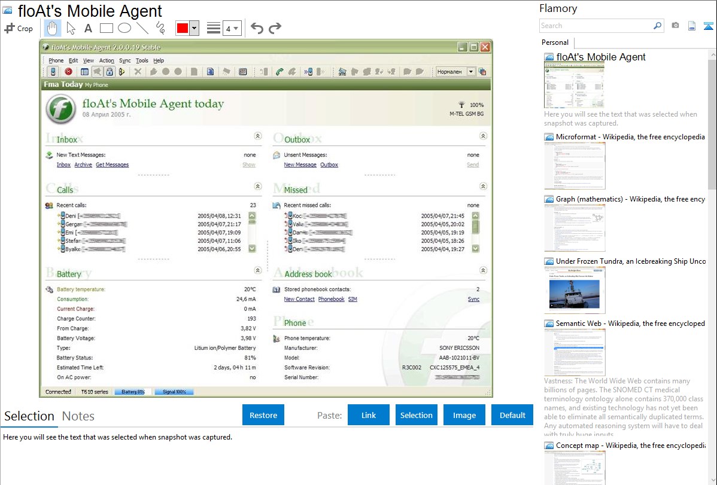This screenshot has height=485, width=717.
Task: Click the snapshot icon beside the page title
Action: click(x=7, y=10)
